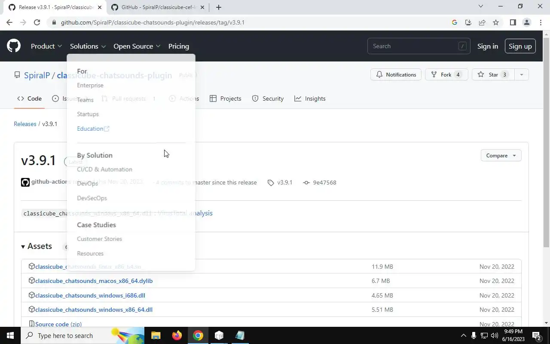Open the Compare dropdown
Screen dimensions: 550x344
coord(501,156)
